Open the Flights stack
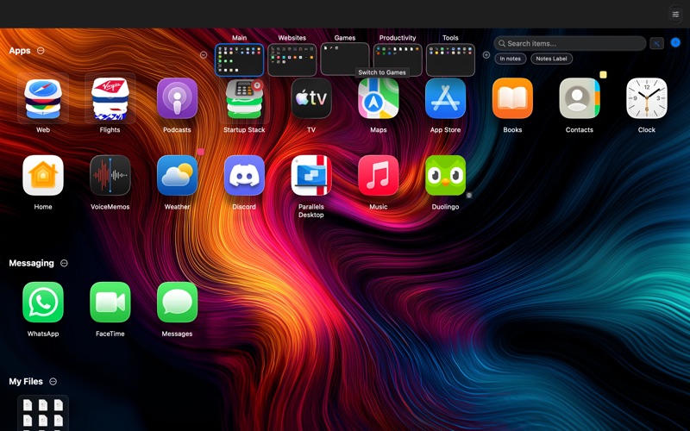 (x=110, y=98)
